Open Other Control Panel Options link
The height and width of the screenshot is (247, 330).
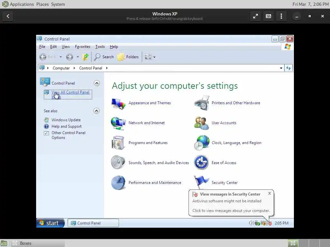pos(68,135)
